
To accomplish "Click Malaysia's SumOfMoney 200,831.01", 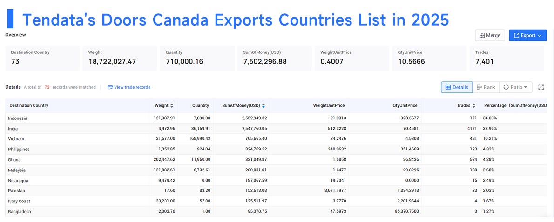I will pyautogui.click(x=255, y=170).
